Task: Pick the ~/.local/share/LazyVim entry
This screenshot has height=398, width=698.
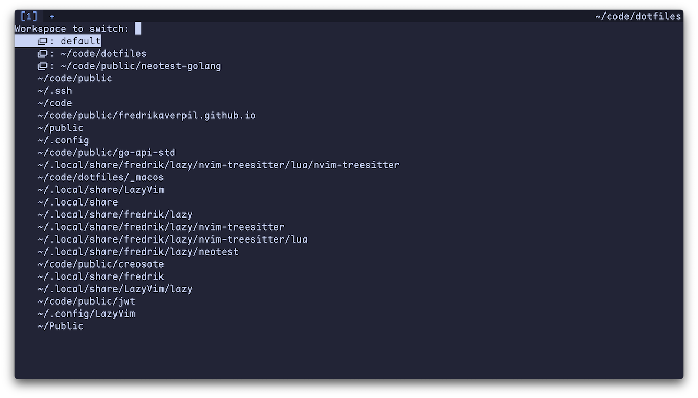Action: pos(100,189)
